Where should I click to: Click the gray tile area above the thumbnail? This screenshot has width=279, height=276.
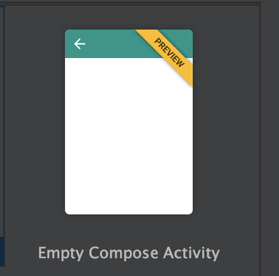tap(129, 18)
